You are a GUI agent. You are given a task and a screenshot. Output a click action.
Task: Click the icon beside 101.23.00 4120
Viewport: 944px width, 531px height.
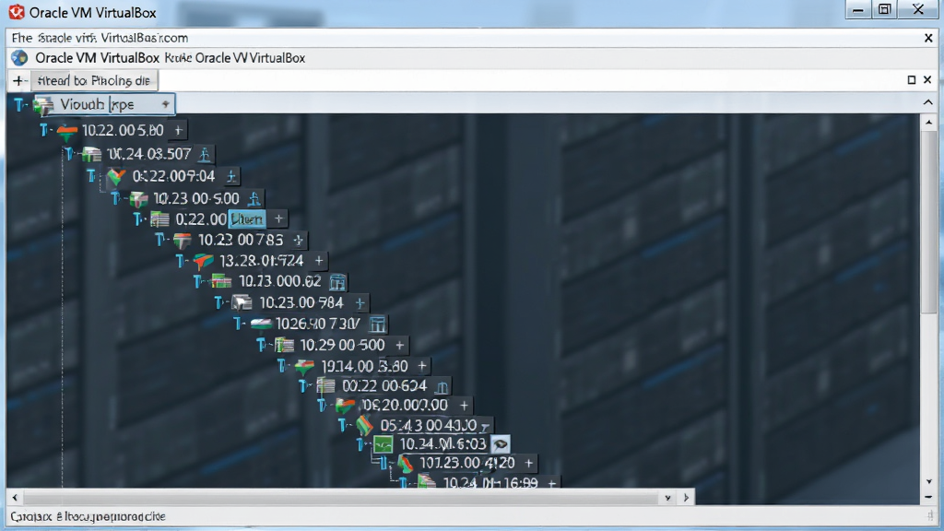[x=406, y=463]
